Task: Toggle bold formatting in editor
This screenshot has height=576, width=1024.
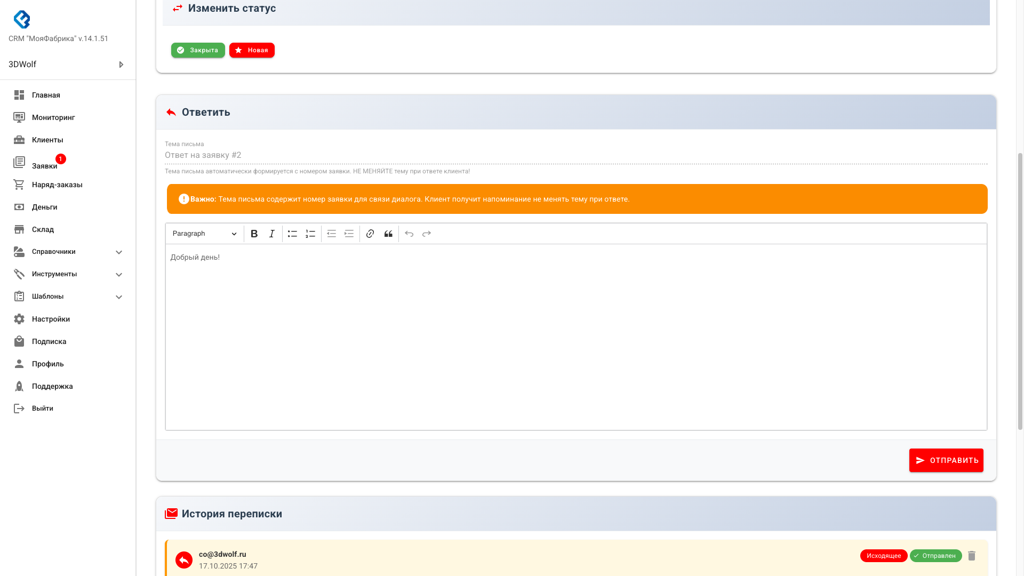Action: point(254,234)
